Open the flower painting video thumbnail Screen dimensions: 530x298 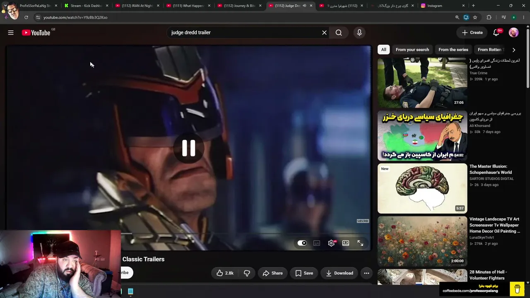(422, 242)
